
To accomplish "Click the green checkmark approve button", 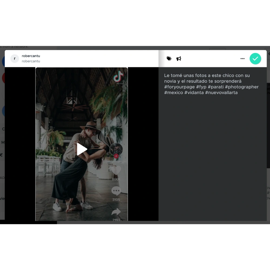I will (x=255, y=59).
